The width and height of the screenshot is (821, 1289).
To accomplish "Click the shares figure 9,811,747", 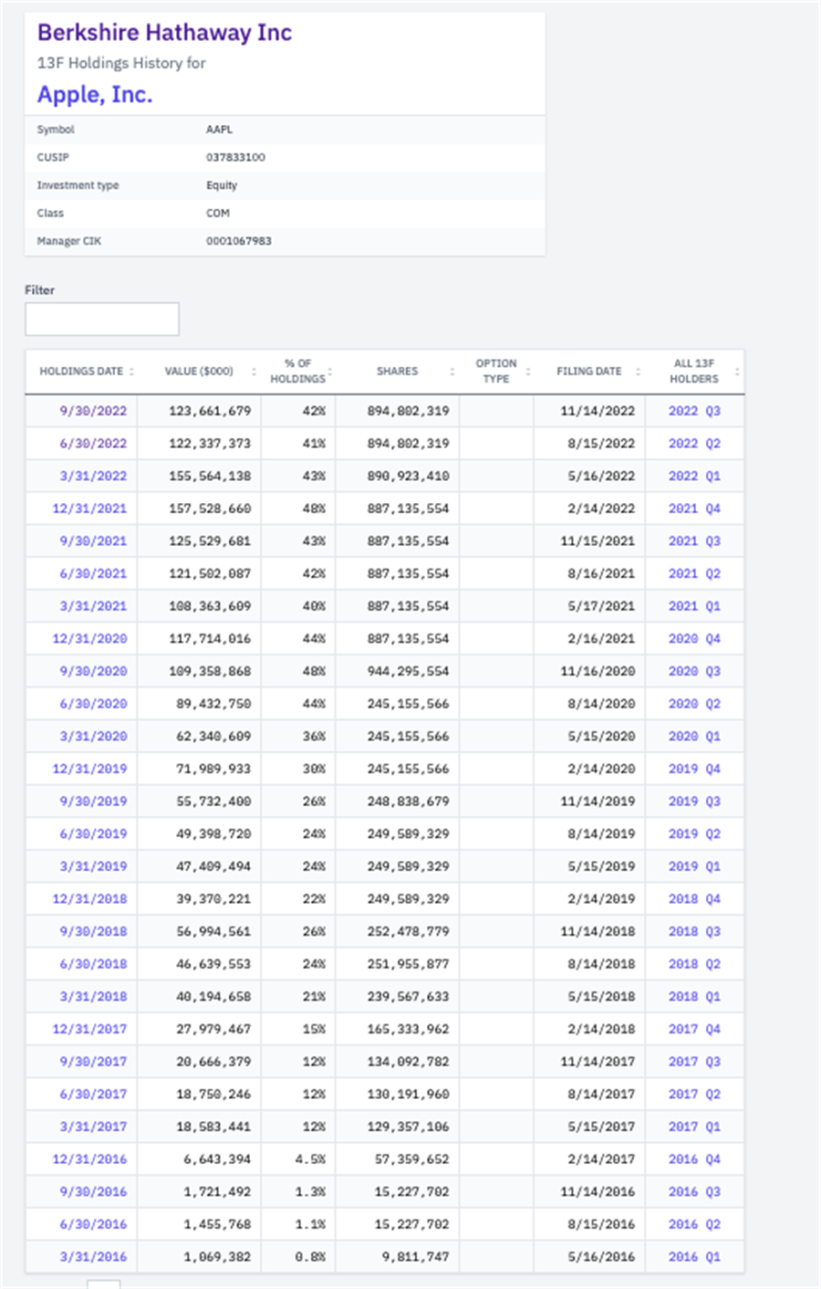I will tap(416, 1257).
